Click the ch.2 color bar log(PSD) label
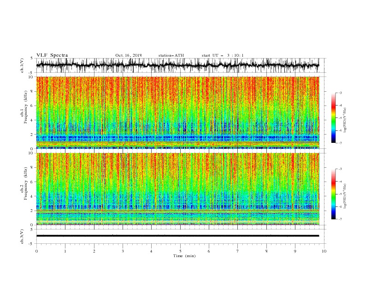This screenshot has width=365, height=282. [x=345, y=196]
